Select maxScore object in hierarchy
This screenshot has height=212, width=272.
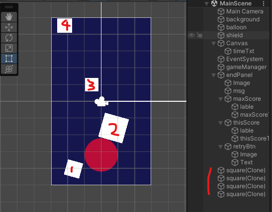coord(247,99)
